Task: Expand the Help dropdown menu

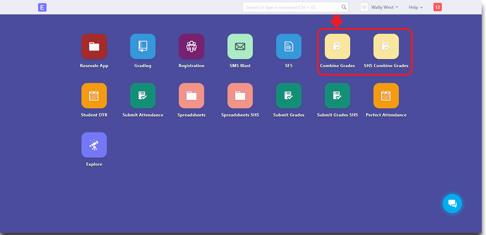Action: (x=416, y=7)
